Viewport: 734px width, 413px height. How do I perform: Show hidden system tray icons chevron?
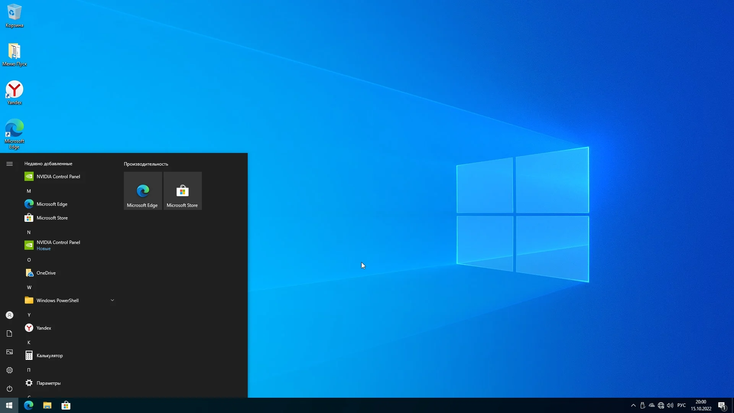click(633, 405)
